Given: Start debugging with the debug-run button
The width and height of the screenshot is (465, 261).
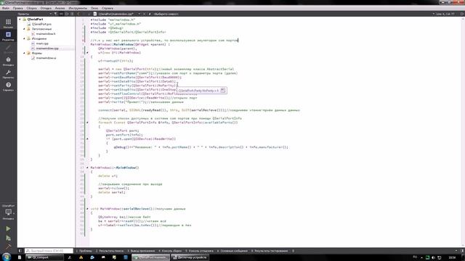Looking at the screenshot, I should point(8,238).
